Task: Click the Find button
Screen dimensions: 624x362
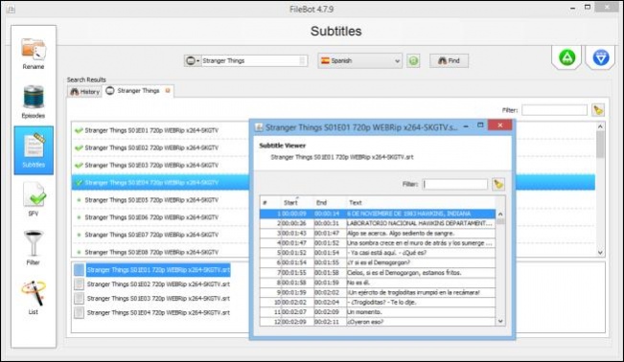Action: [449, 61]
